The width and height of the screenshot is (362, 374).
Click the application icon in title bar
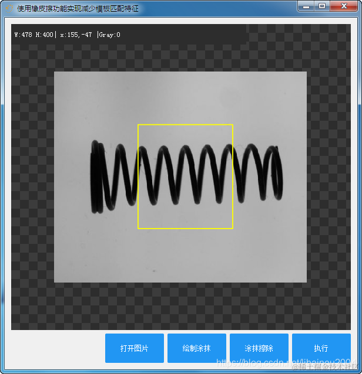[x=9, y=9]
